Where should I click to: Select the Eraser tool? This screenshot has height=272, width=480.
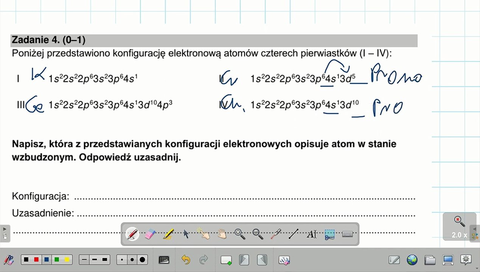150,234
